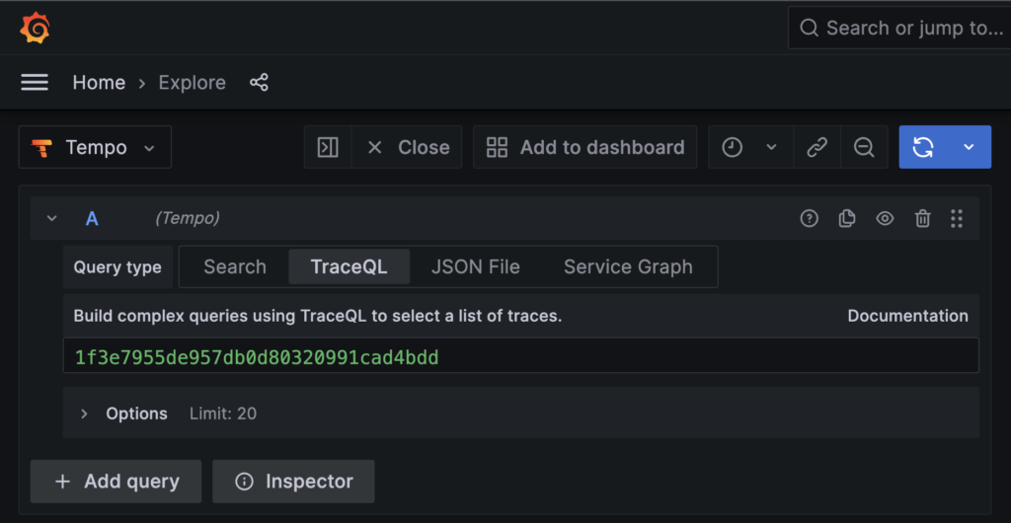Click the link sync icon
The width and height of the screenshot is (1011, 523).
pyautogui.click(x=817, y=147)
